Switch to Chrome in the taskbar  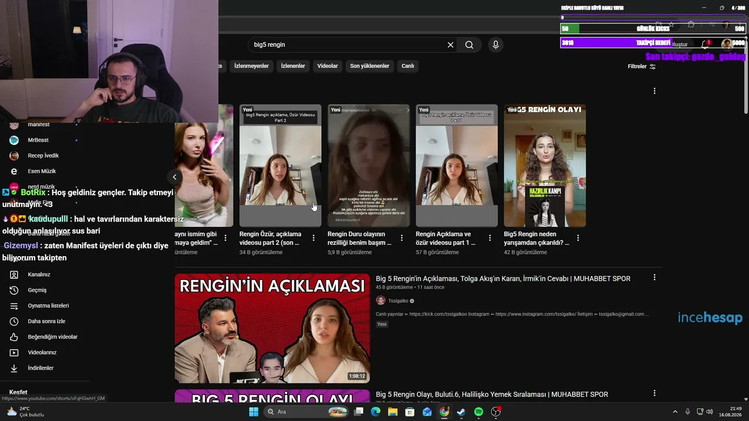(444, 412)
